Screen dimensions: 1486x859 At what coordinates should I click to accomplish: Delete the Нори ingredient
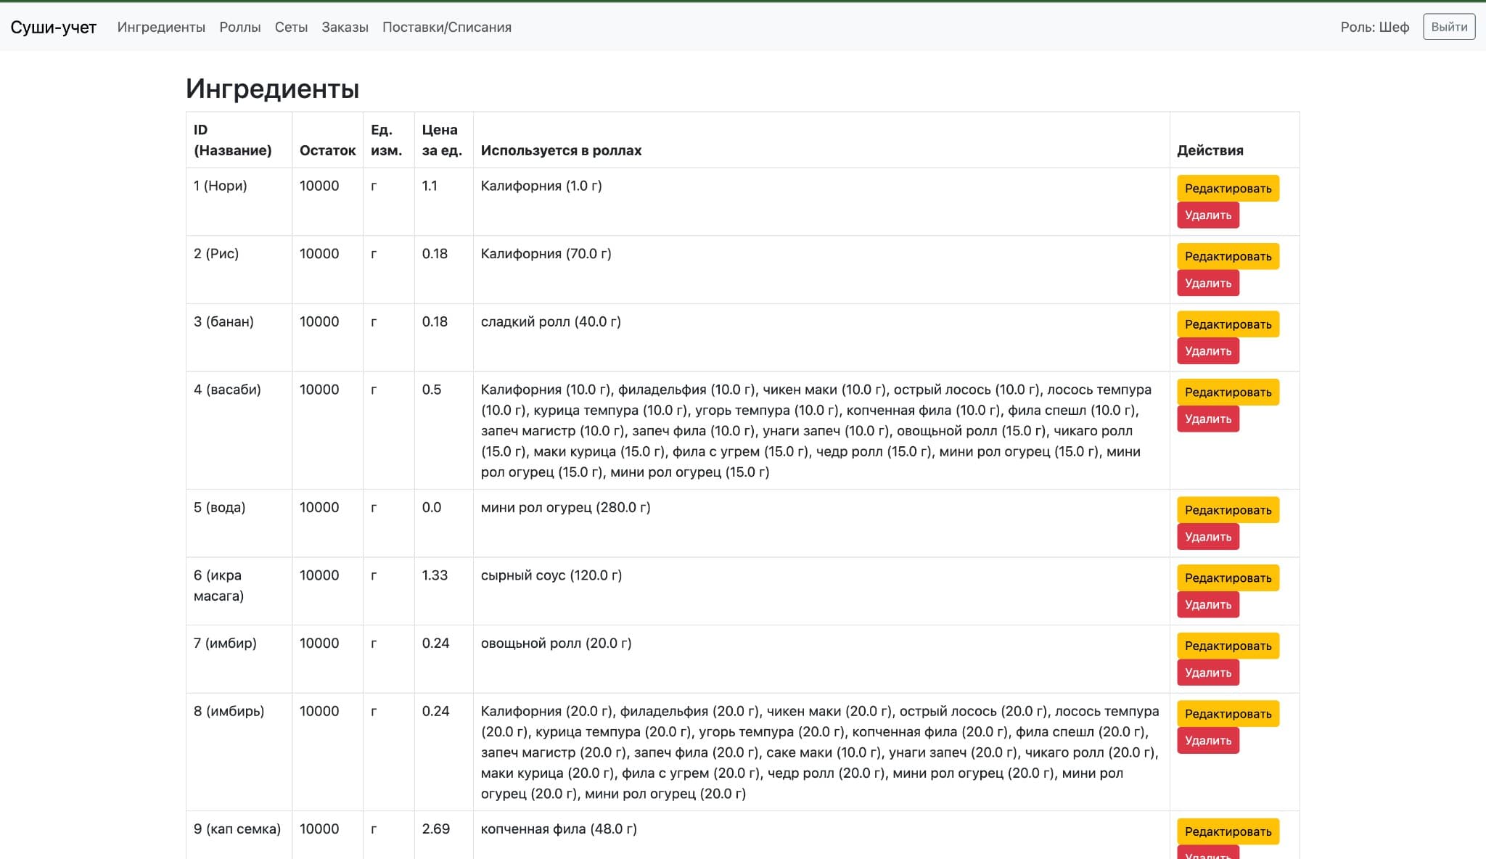1208,215
